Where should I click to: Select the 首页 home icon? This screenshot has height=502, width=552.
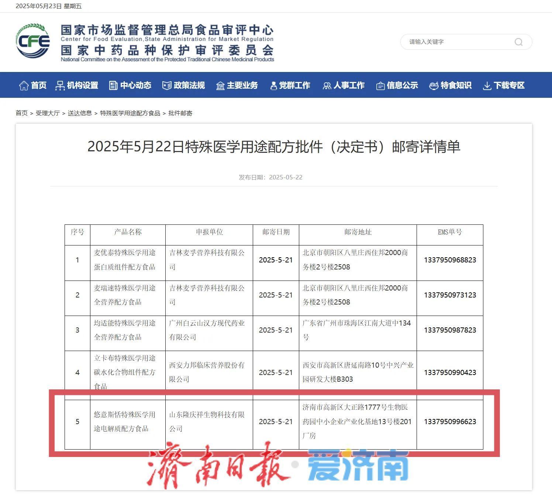click(x=24, y=85)
